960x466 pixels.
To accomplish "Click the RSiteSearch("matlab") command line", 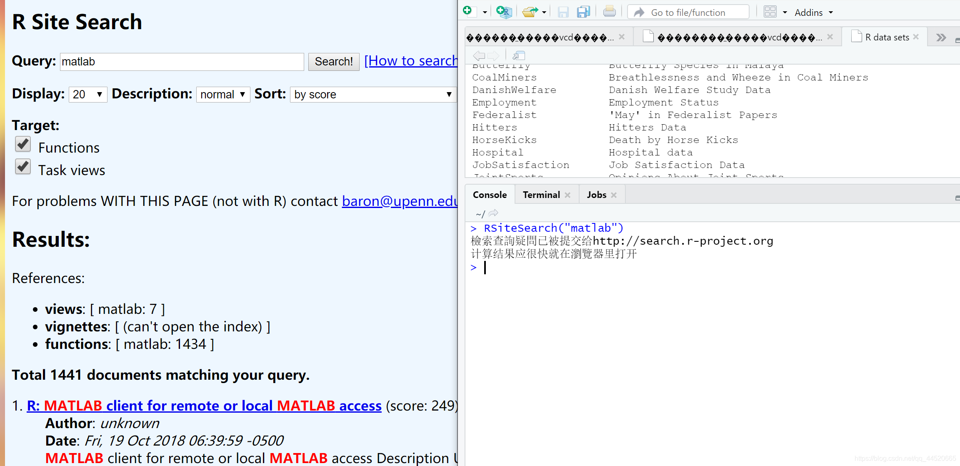I will coord(547,228).
